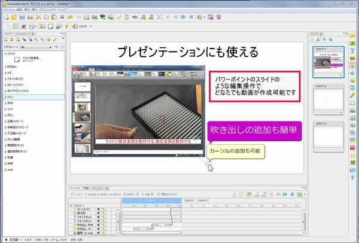Click the magenta 吹き出しの追加も簡単 balloon
Viewport: 359px width, 243px height.
point(254,130)
